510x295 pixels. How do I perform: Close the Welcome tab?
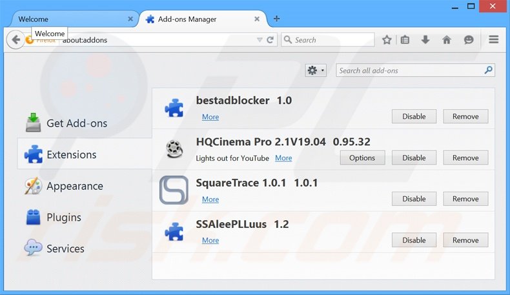click(130, 19)
